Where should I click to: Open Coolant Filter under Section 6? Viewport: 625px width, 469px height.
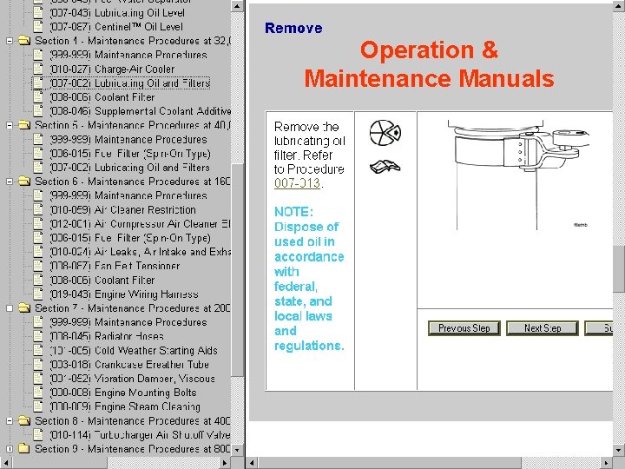[x=102, y=280]
